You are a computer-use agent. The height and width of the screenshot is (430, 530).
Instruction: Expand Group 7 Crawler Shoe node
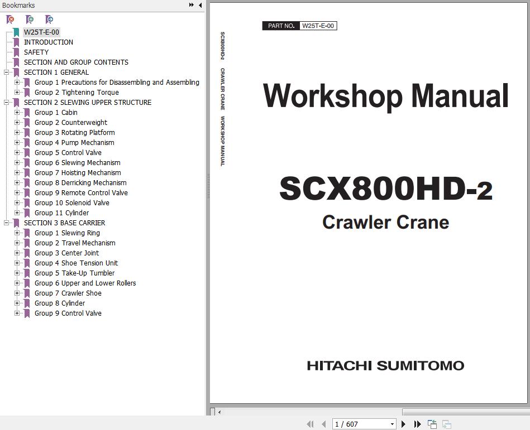tap(17, 293)
